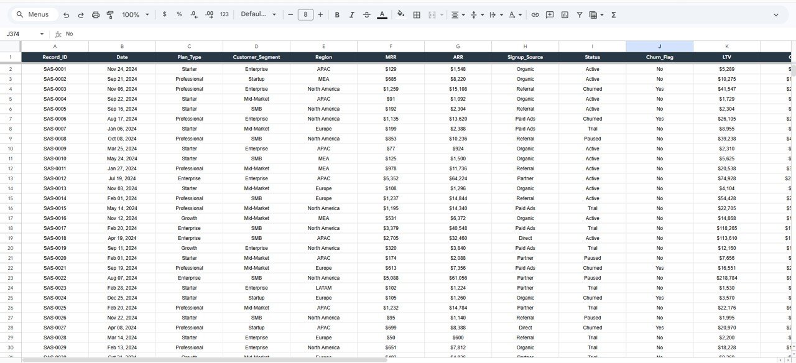Increase decimal places
The height and width of the screenshot is (363, 796).
click(209, 14)
